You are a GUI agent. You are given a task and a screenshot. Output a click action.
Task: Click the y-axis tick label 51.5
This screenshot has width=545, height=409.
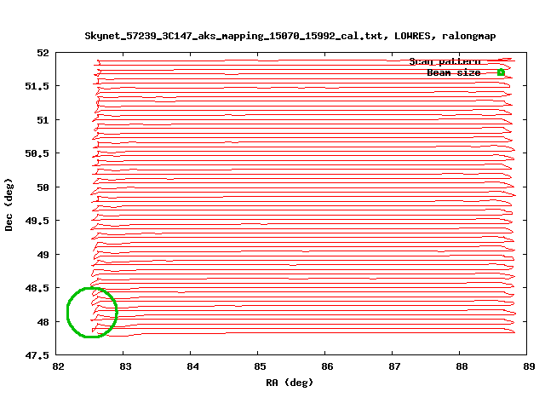click(x=37, y=86)
